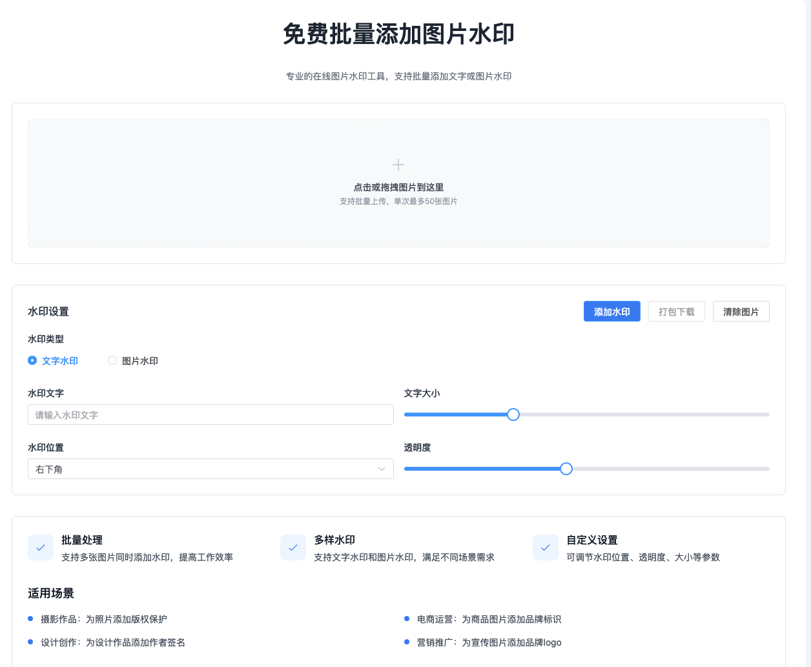The height and width of the screenshot is (667, 811).
Task: Click the 批量处理 feature title
Action: click(82, 540)
